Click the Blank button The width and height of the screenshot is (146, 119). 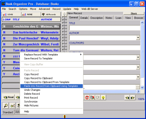(x=134, y=13)
